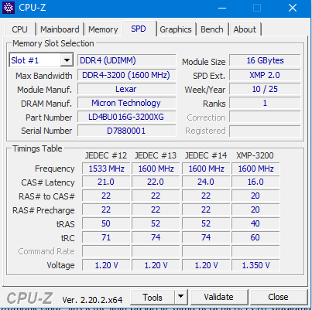Screen dimensions: 312x310
Task: Click the Validate button
Action: tap(218, 297)
